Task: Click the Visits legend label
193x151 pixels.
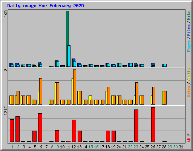Action: (189, 75)
